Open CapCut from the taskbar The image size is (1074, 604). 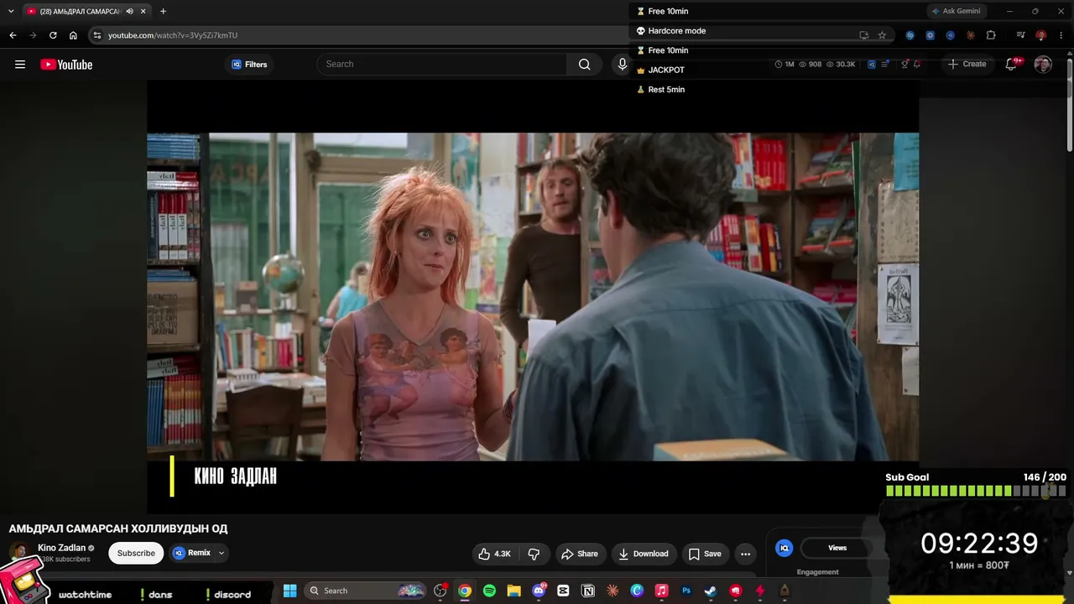563,591
